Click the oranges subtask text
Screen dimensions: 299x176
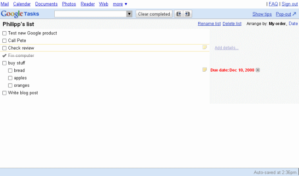coord(22,85)
